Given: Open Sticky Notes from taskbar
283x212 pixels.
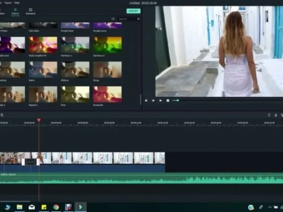Looking at the screenshot, I should 44,207.
